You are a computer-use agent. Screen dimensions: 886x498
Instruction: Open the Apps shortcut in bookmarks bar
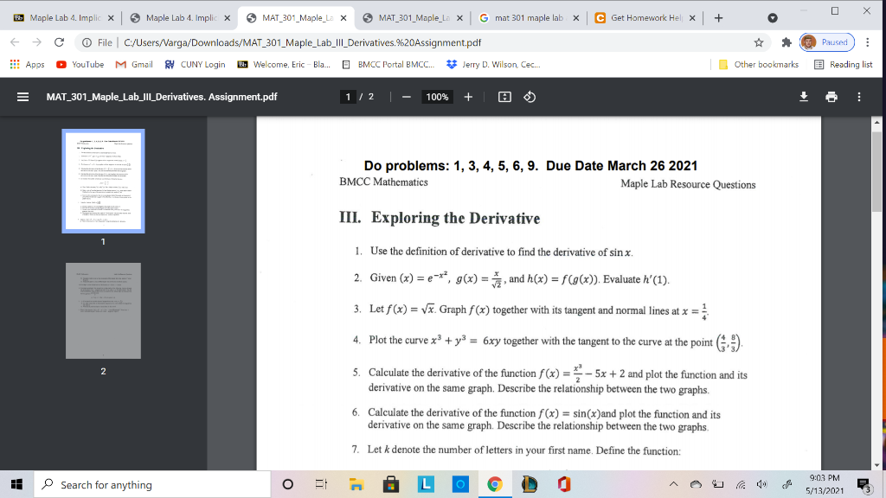pos(27,64)
